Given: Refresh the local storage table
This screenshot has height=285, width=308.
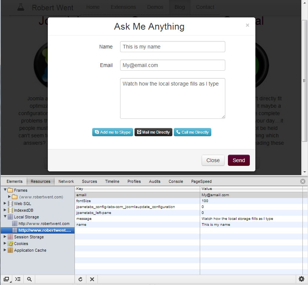Looking at the screenshot, I should [80, 279].
